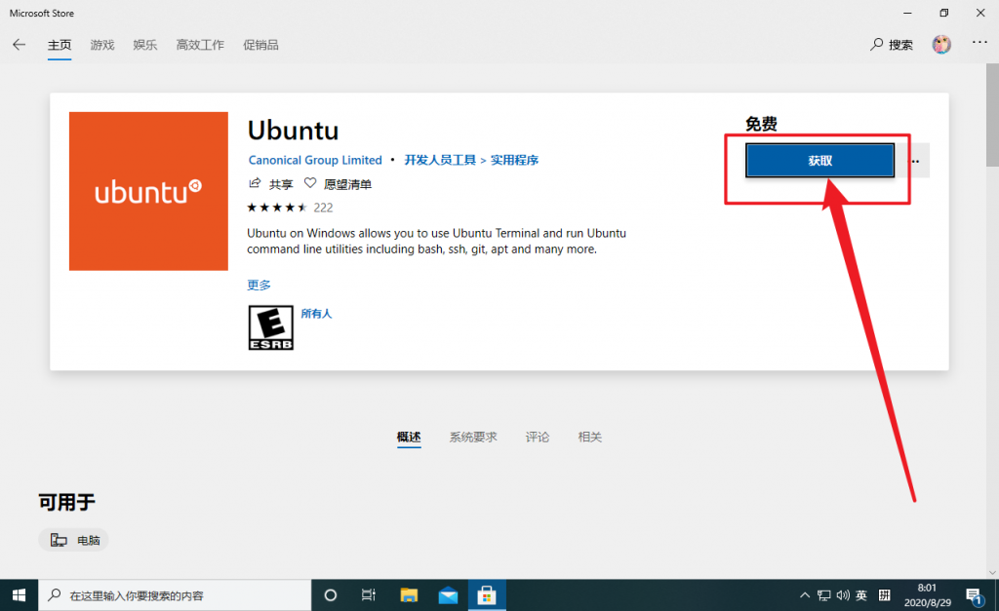This screenshot has height=611, width=999.
Task: Switch to the 游戏 tab
Action: [x=101, y=45]
